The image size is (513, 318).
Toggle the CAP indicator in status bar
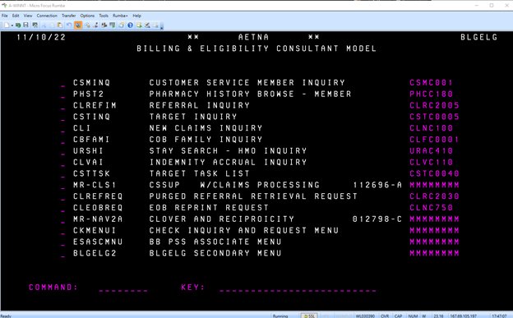coord(398,316)
